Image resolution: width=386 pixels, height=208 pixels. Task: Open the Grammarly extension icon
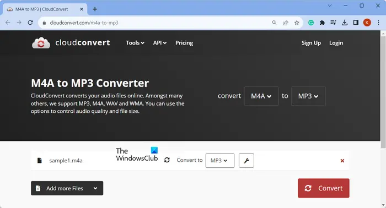[x=311, y=23]
